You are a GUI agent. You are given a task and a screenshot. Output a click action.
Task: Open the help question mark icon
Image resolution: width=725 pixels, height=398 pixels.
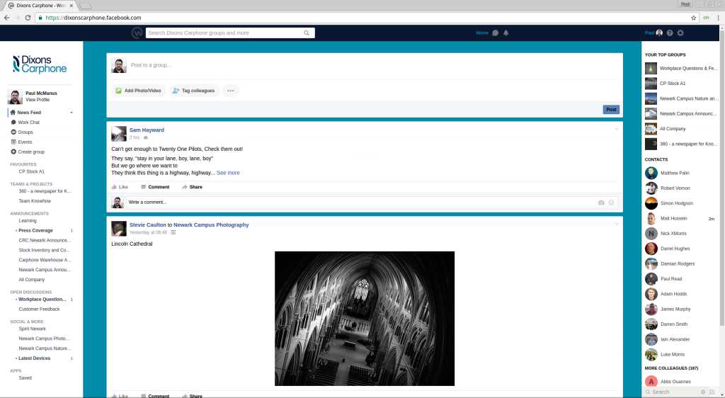coord(670,33)
